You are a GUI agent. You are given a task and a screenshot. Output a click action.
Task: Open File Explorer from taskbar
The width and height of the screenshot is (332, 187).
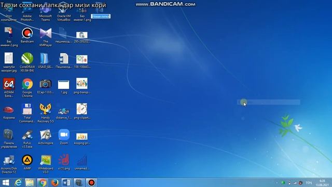(30, 182)
